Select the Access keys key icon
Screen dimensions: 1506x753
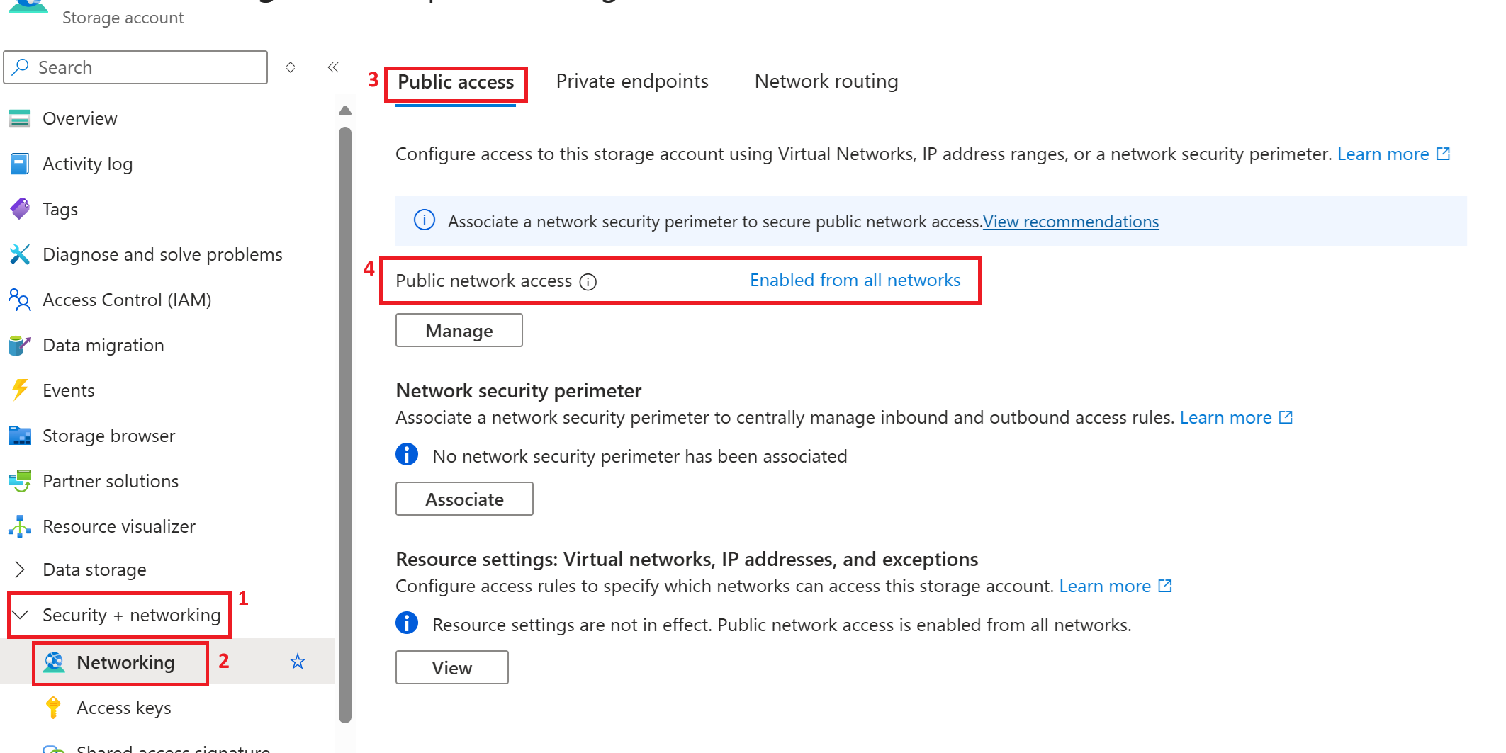[x=53, y=708]
